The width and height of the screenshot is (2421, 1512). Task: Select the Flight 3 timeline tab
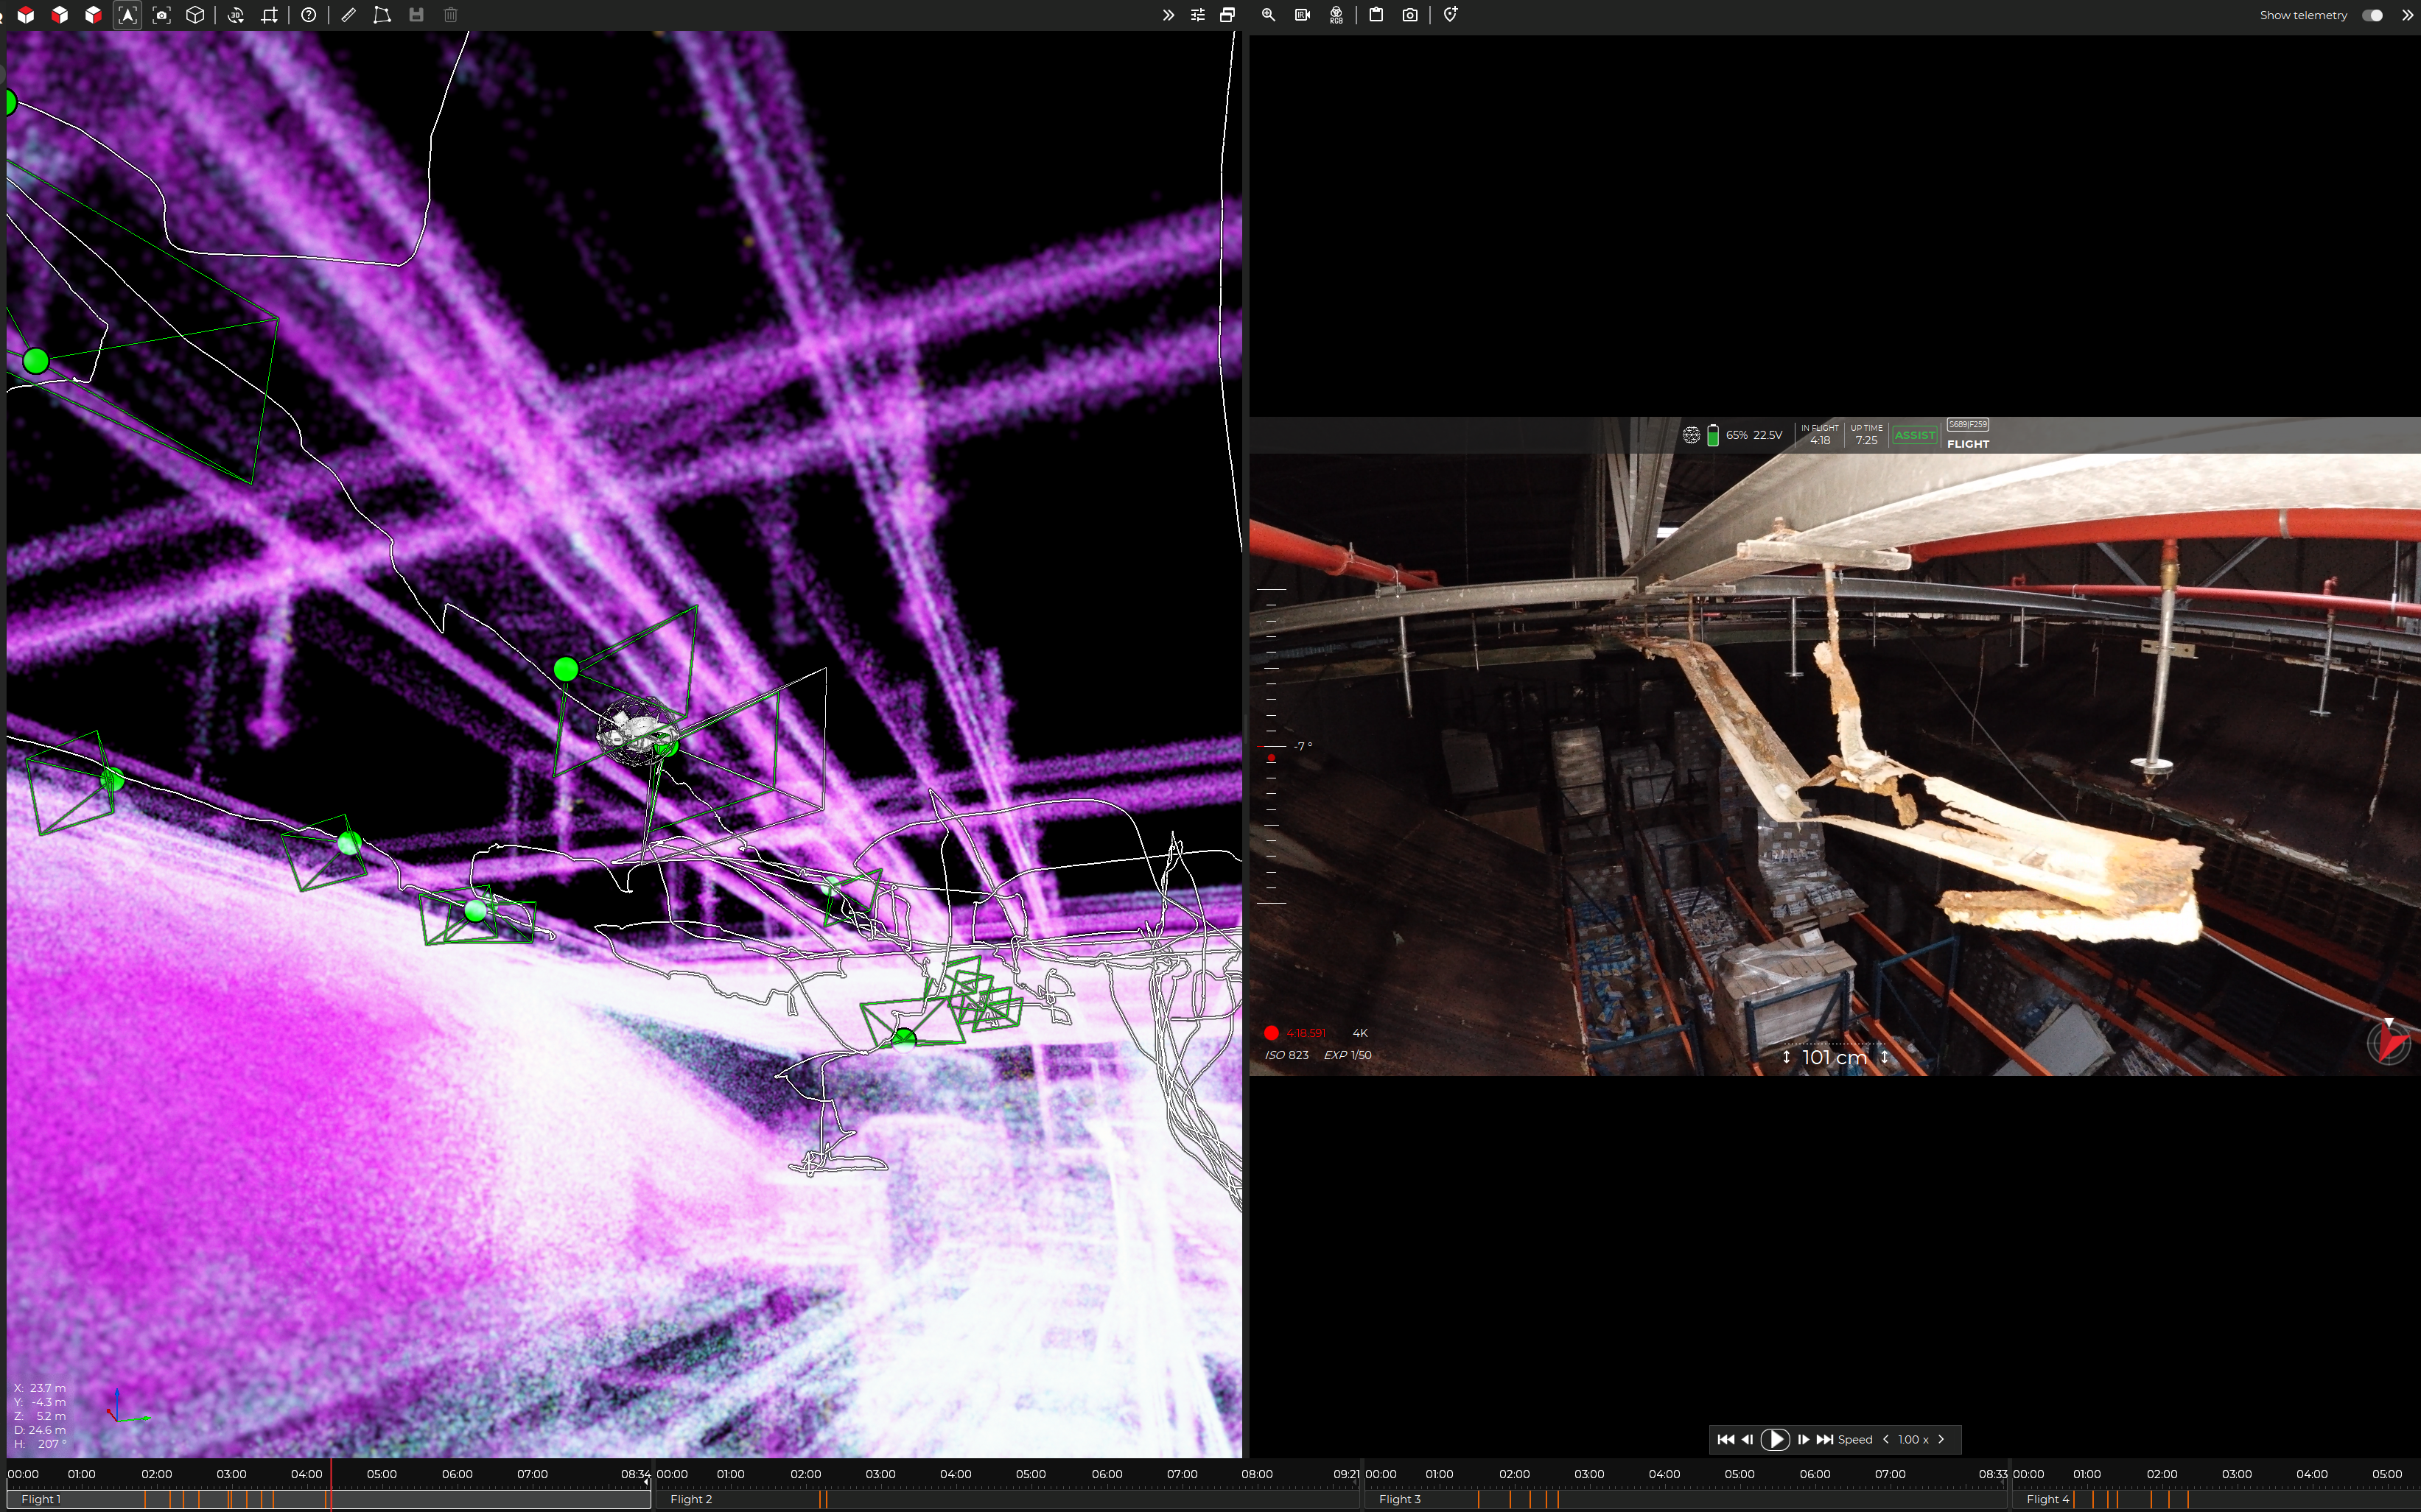pyautogui.click(x=1401, y=1499)
